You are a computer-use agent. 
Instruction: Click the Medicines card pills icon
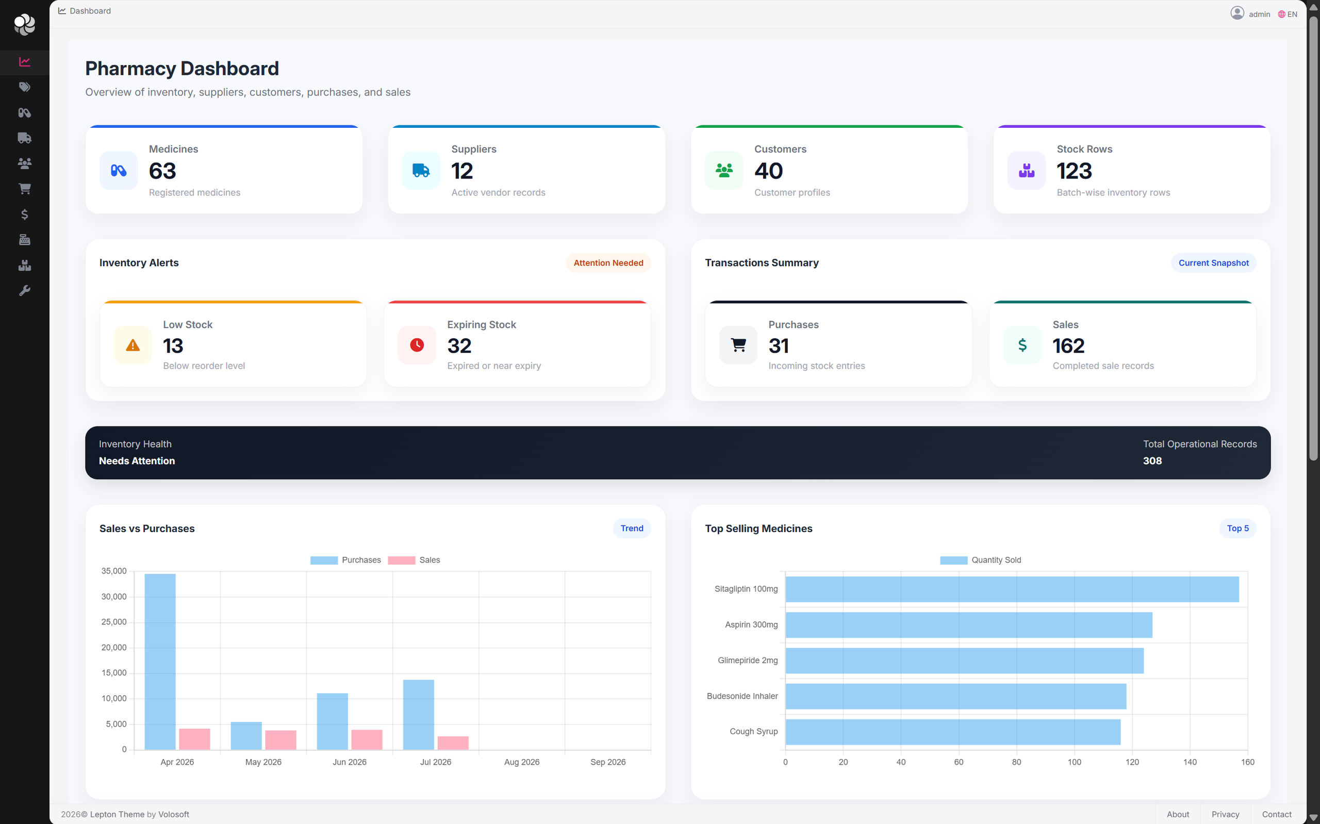click(119, 171)
